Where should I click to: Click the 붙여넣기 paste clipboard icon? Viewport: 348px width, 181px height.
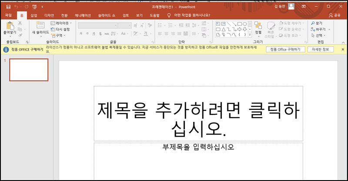[x=10, y=26]
